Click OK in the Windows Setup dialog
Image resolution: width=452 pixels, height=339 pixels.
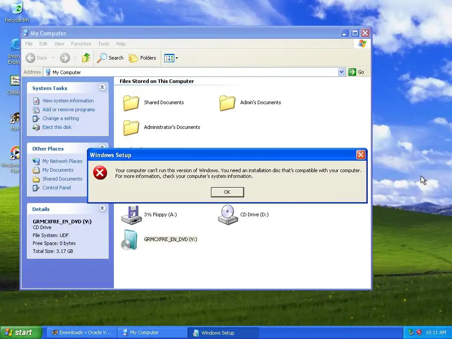(x=227, y=192)
